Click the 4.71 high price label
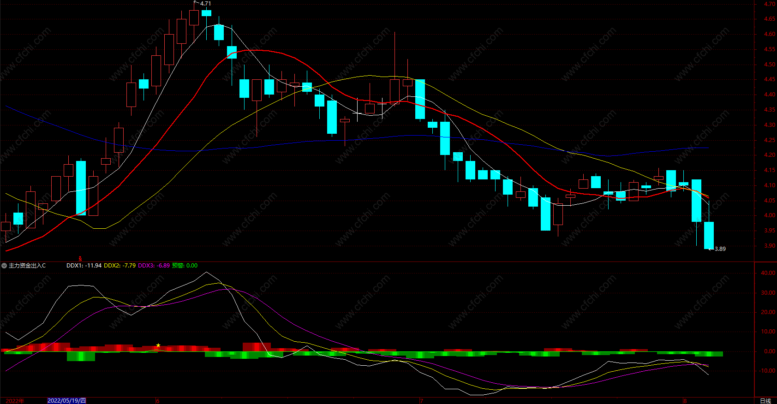The image size is (777, 404). [205, 4]
